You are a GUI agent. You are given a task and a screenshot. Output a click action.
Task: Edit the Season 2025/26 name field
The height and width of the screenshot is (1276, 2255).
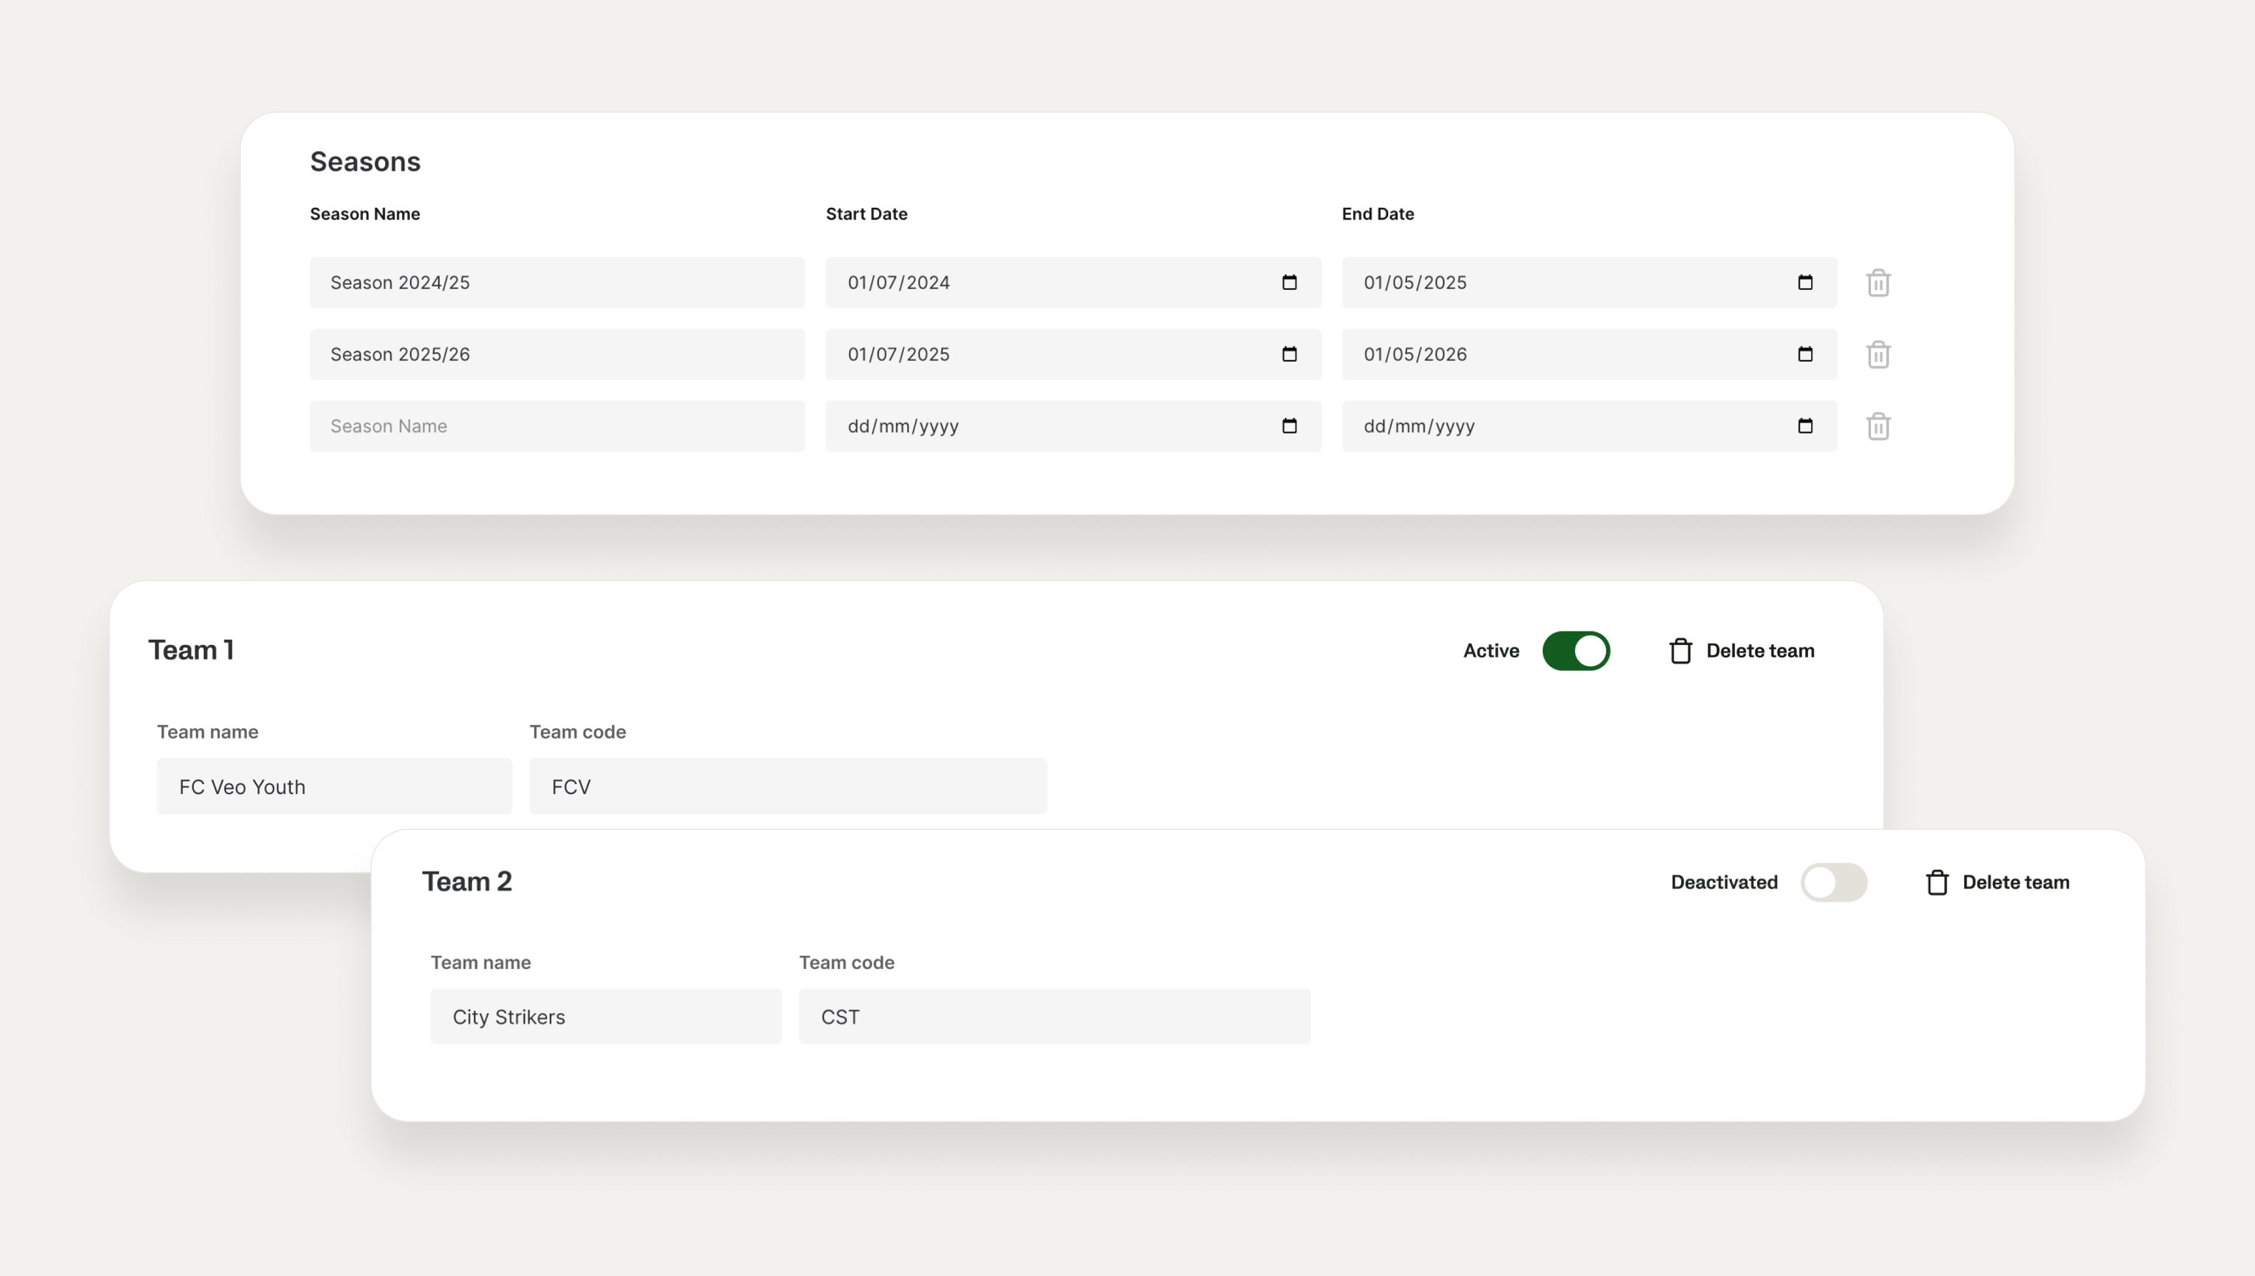pyautogui.click(x=557, y=354)
